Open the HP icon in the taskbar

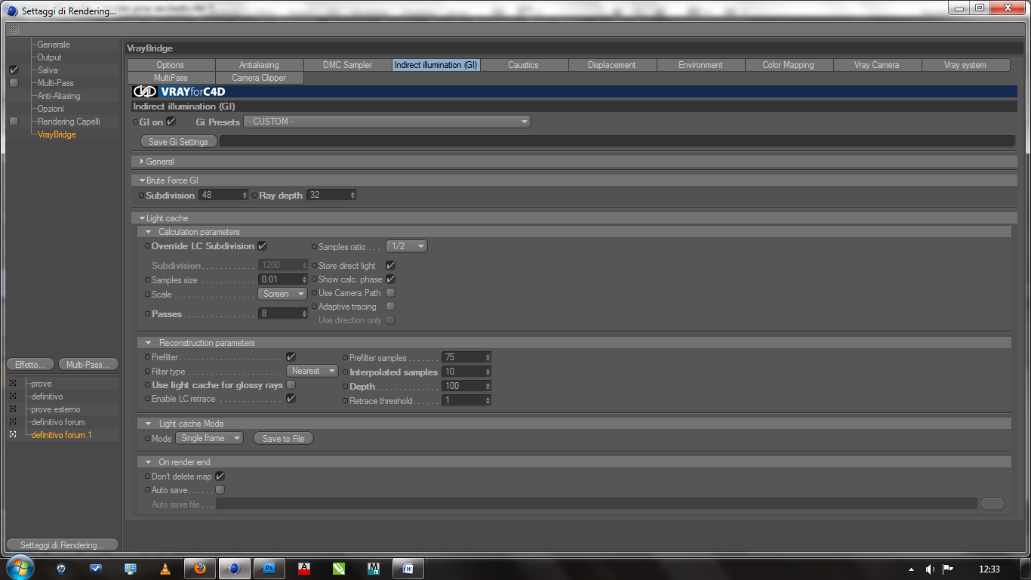point(61,569)
